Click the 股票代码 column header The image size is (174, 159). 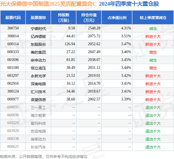[x=13, y=17]
